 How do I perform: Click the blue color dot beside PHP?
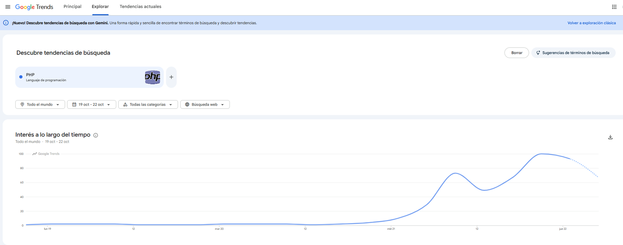21,77
